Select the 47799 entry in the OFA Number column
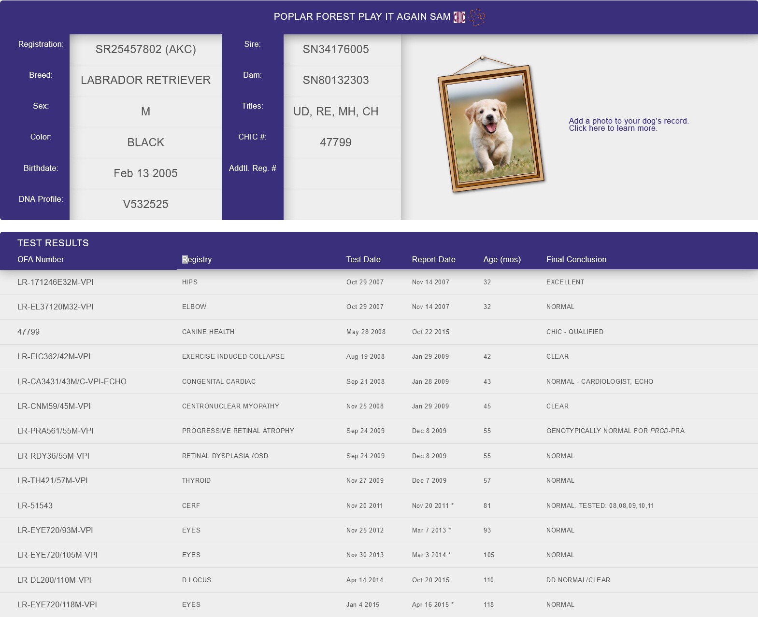Screen dimensions: 758x617 click(29, 332)
